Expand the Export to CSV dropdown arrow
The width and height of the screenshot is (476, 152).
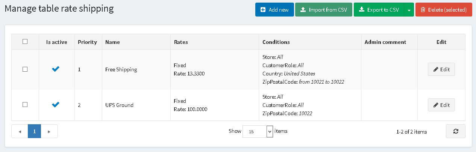pyautogui.click(x=409, y=10)
